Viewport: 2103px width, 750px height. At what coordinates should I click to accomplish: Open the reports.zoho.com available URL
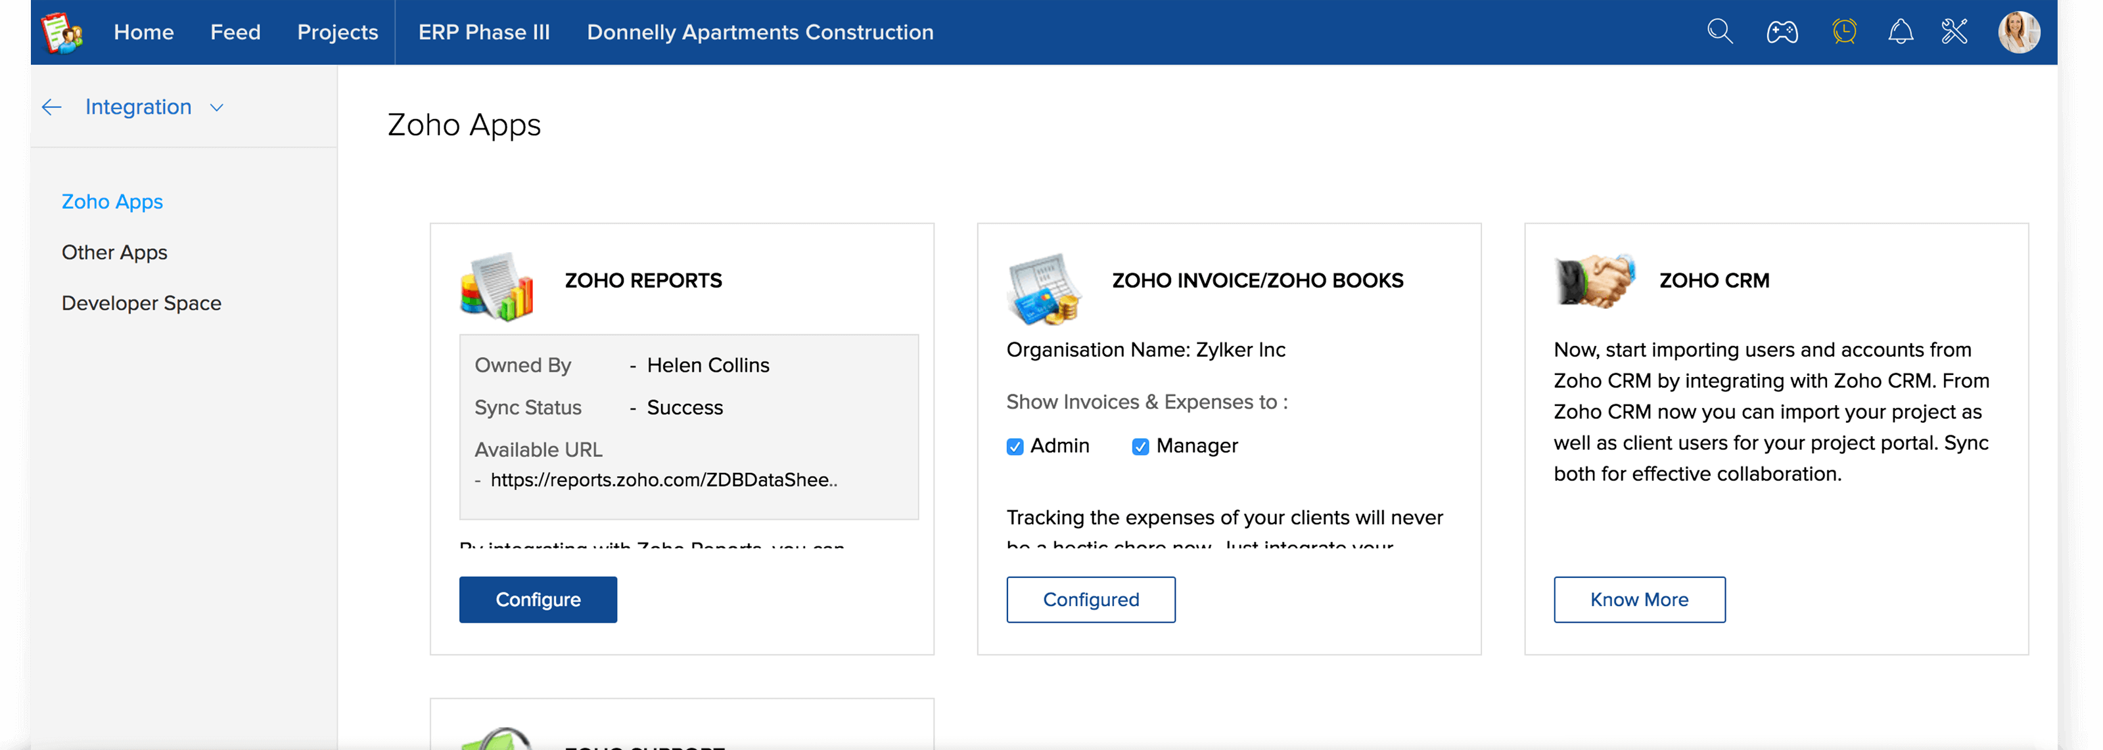click(x=663, y=480)
